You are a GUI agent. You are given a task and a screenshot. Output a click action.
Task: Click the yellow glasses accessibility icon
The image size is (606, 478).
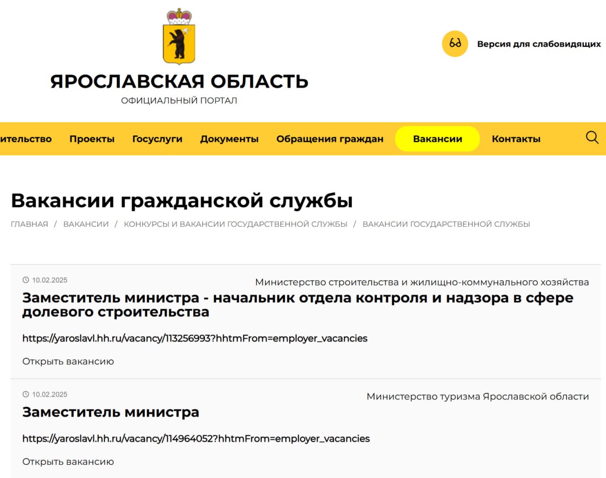[455, 44]
